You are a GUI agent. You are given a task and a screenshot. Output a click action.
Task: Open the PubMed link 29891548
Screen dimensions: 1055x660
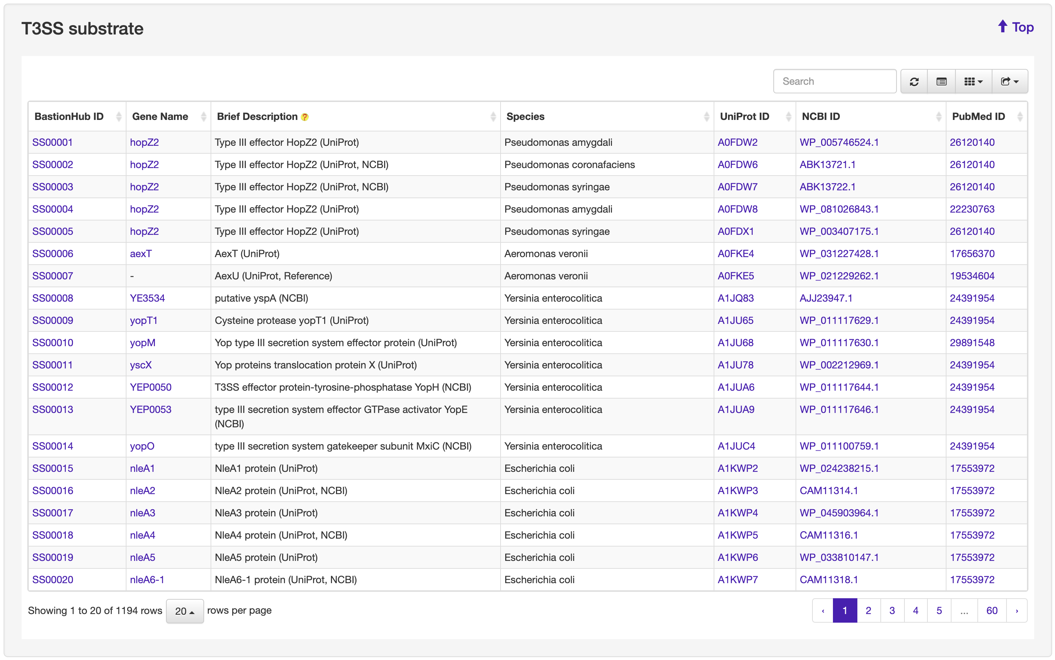tap(972, 343)
